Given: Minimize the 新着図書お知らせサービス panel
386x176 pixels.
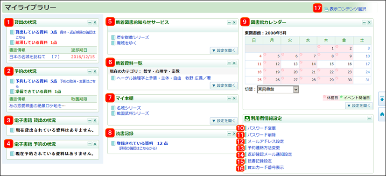Looking at the screenshot, I should click(229, 22).
